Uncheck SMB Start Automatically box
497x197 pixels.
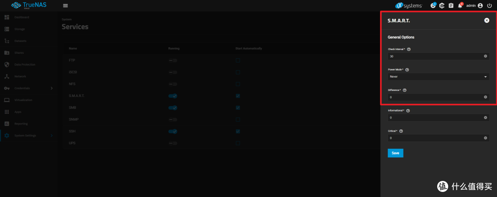(x=238, y=108)
